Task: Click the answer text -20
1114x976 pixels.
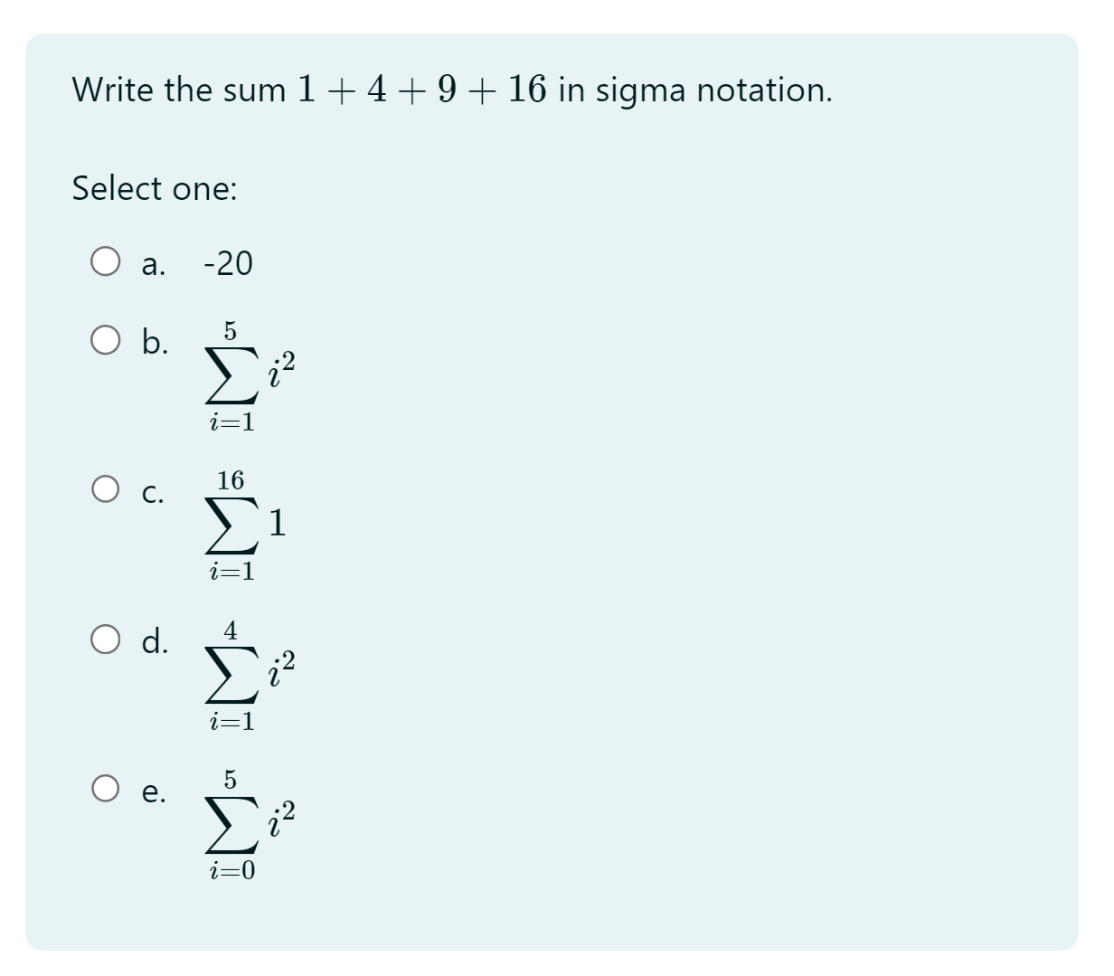Action: [227, 264]
